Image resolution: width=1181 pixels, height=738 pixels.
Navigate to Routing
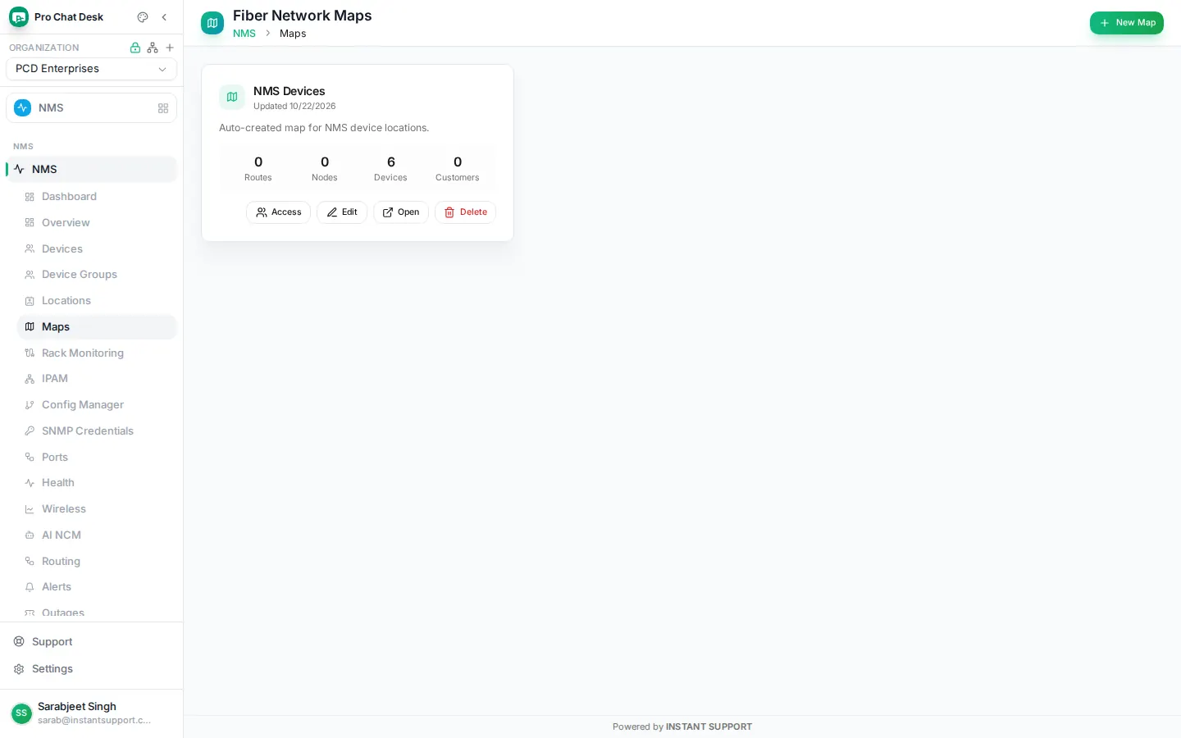97,562
